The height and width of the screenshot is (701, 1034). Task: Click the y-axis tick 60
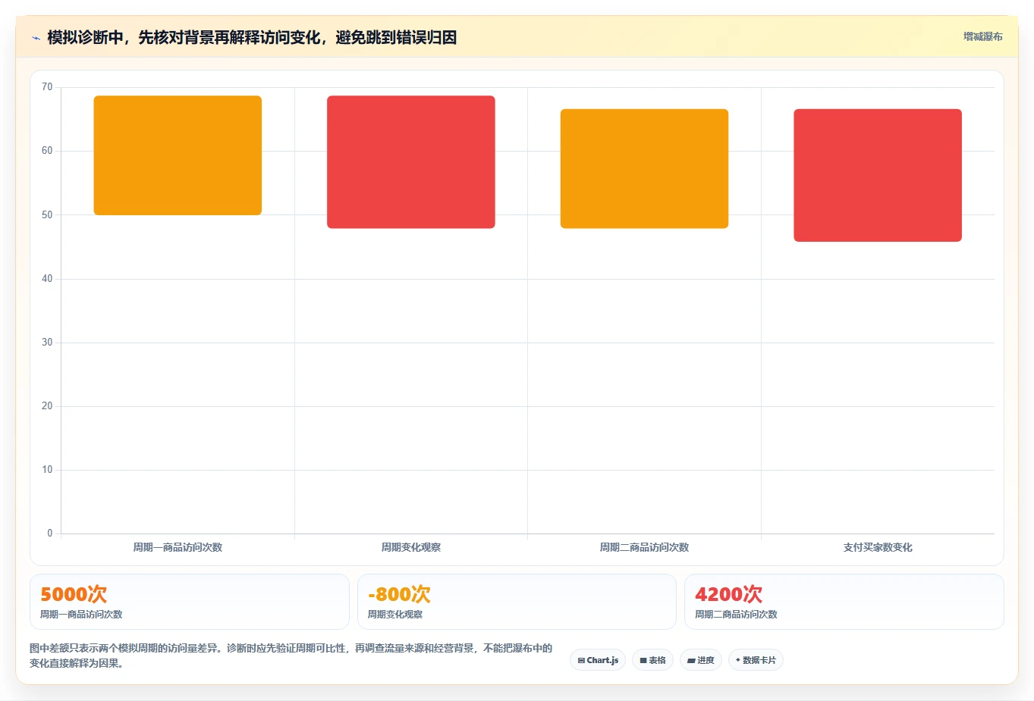tap(47, 151)
